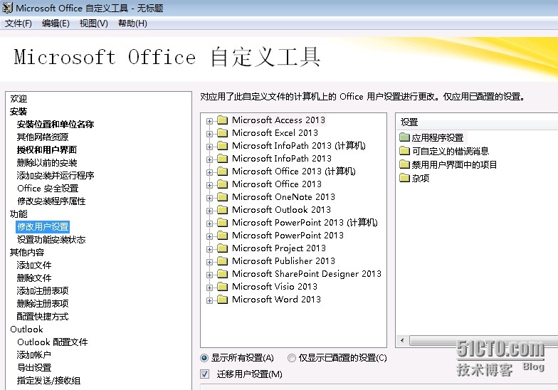Expand the Microsoft Access 2013 tree node

pos(209,121)
